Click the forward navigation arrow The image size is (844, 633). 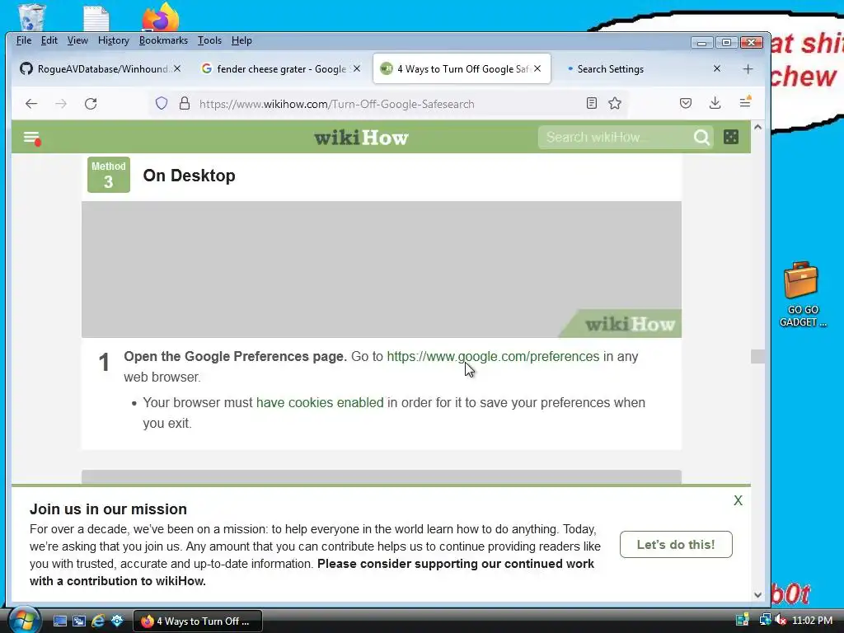[61, 103]
